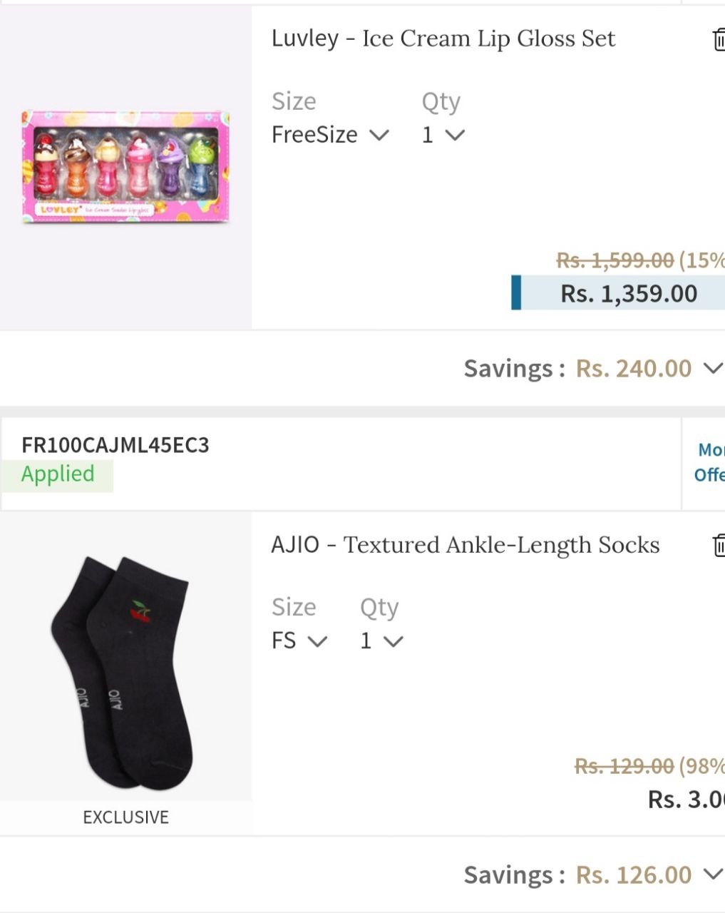Change quantity for the Ankle-Length Socks

(x=381, y=641)
